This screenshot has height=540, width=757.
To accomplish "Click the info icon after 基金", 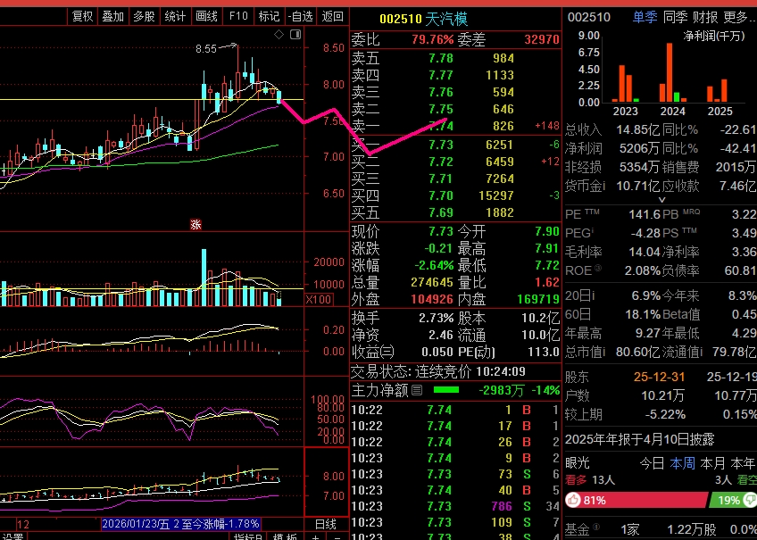I will (595, 527).
